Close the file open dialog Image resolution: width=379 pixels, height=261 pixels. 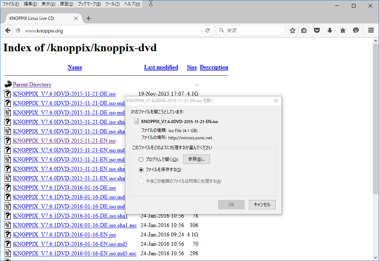click(276, 101)
